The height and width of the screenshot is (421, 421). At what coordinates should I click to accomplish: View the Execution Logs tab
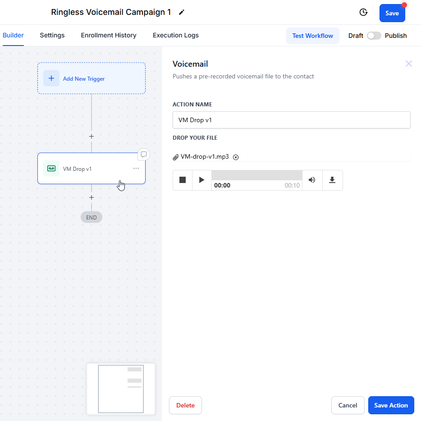coord(175,36)
